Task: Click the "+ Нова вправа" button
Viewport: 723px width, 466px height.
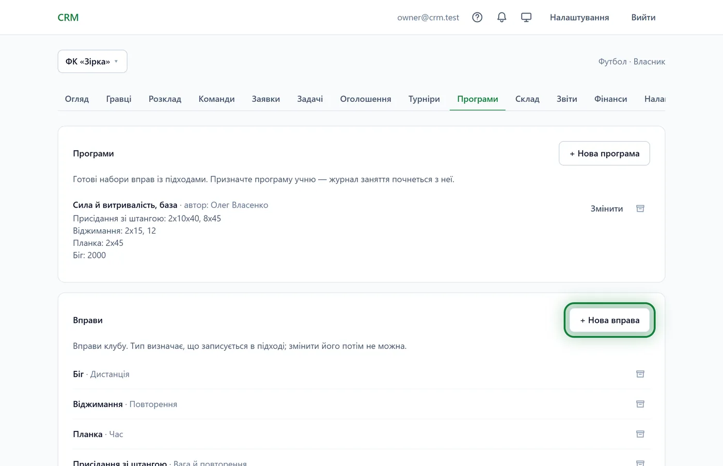Action: tap(609, 320)
